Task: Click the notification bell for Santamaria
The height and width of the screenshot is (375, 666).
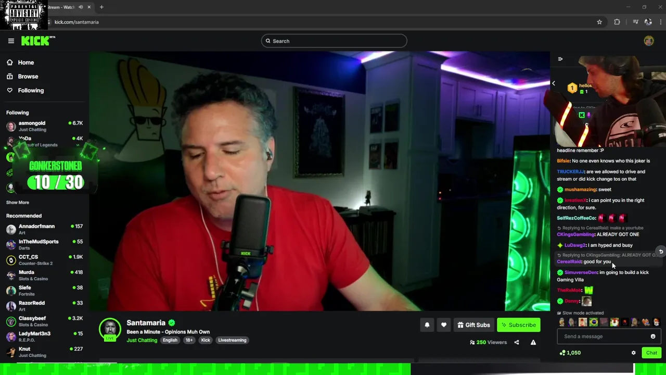Action: click(x=427, y=325)
